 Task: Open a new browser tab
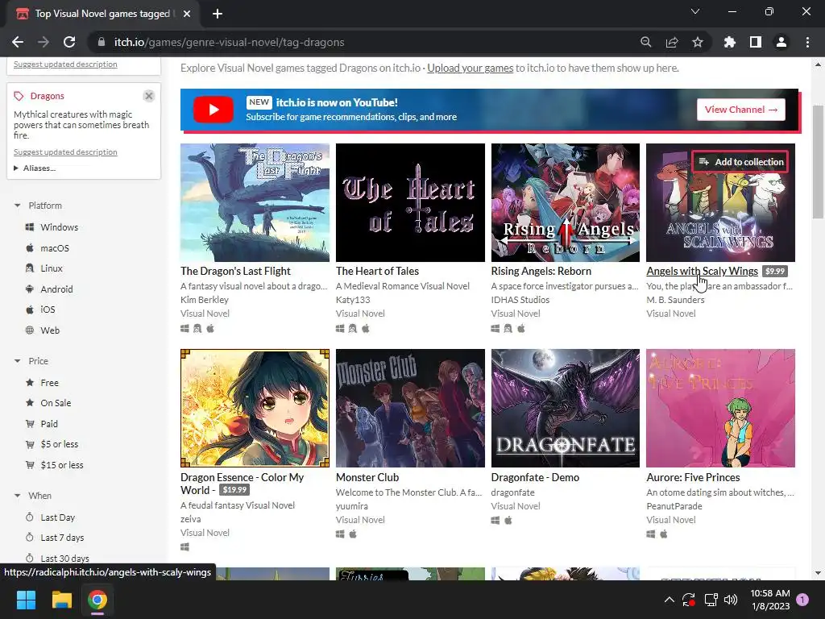click(218, 14)
